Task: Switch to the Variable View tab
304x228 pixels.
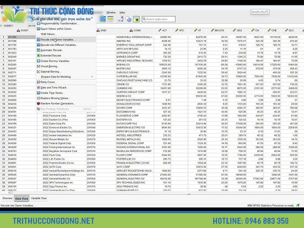Action: (x=39, y=198)
